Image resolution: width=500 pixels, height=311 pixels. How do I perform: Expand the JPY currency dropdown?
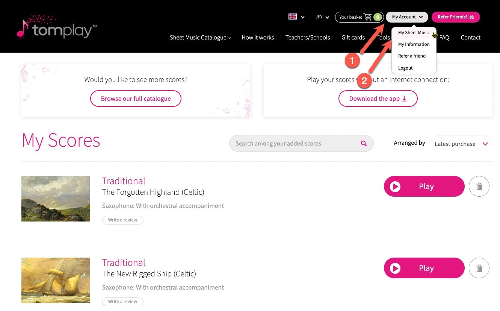tap(322, 17)
